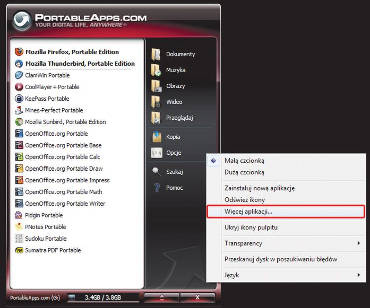Click the Mines-Perfect Portable icon
This screenshot has height=308, width=370.
click(19, 110)
